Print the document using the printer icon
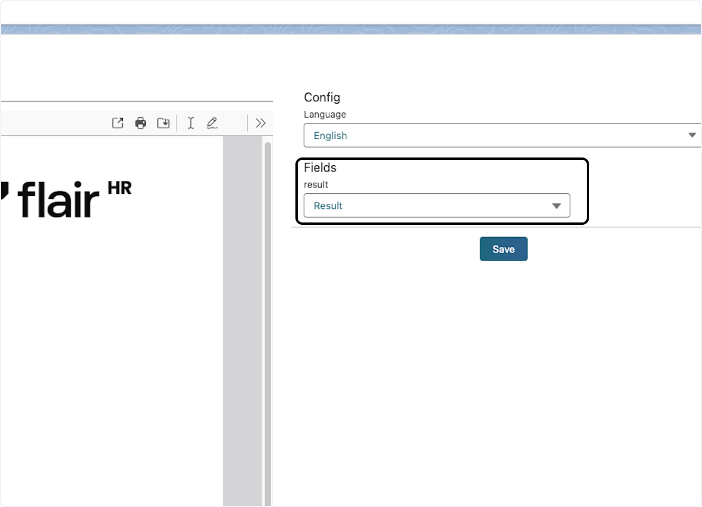Image resolution: width=702 pixels, height=507 pixels. (x=140, y=123)
